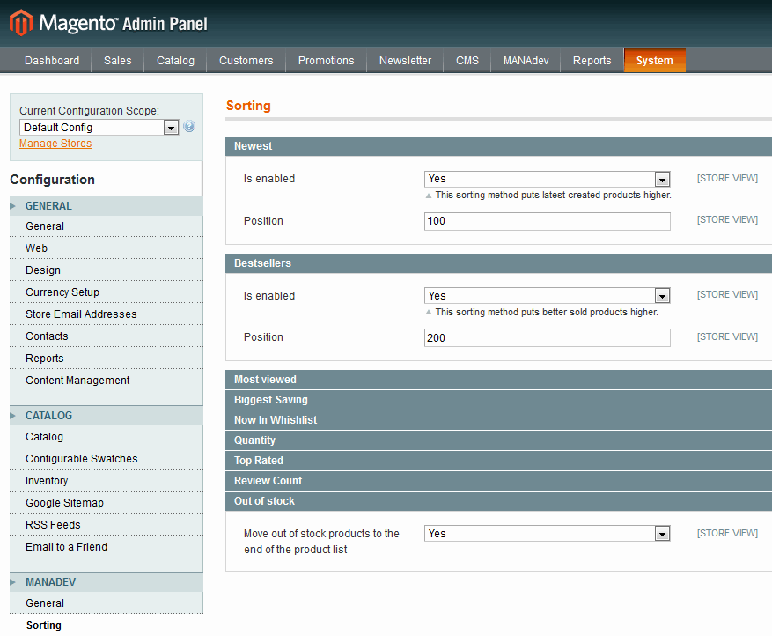
Task: Open the Reports menu in top navigation
Action: click(592, 61)
